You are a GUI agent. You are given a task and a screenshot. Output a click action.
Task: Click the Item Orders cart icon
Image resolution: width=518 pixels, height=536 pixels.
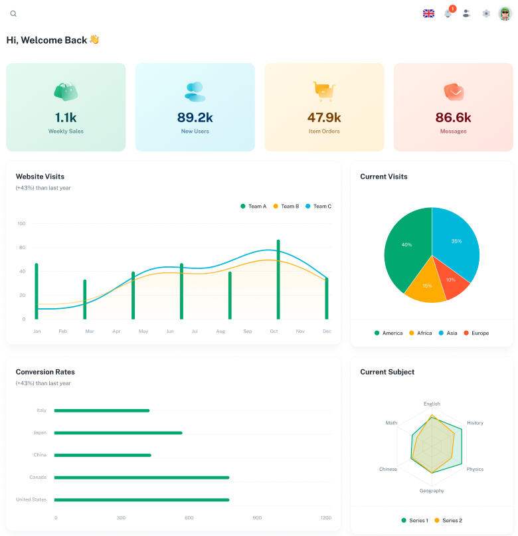pos(323,91)
